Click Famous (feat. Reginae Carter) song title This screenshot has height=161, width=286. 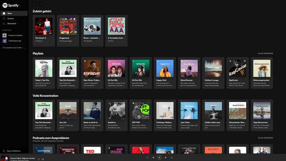click(22, 158)
